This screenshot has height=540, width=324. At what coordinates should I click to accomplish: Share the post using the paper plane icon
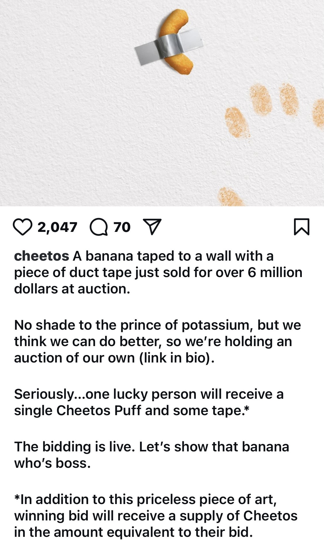(x=152, y=227)
